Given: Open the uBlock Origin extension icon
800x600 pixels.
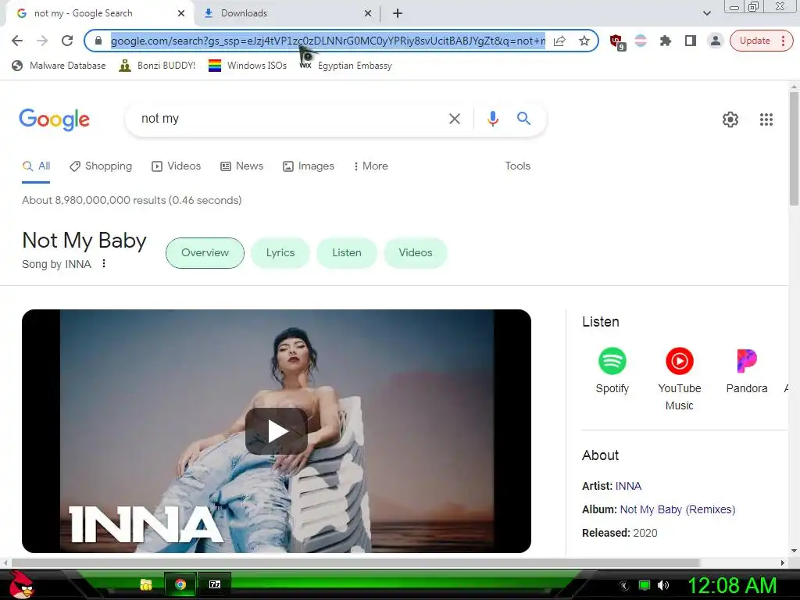Looking at the screenshot, I should [x=617, y=42].
